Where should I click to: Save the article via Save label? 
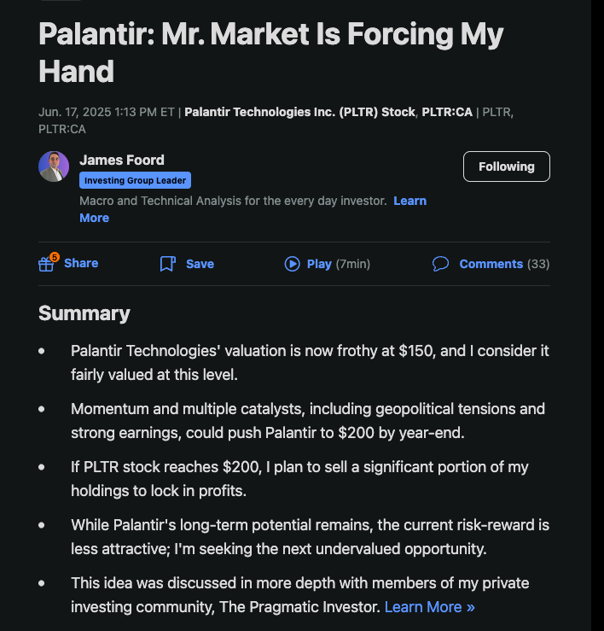pos(200,264)
